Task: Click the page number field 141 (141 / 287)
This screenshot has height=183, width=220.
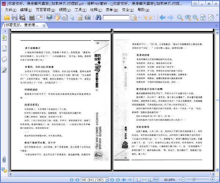Action: pyautogui.click(x=93, y=180)
